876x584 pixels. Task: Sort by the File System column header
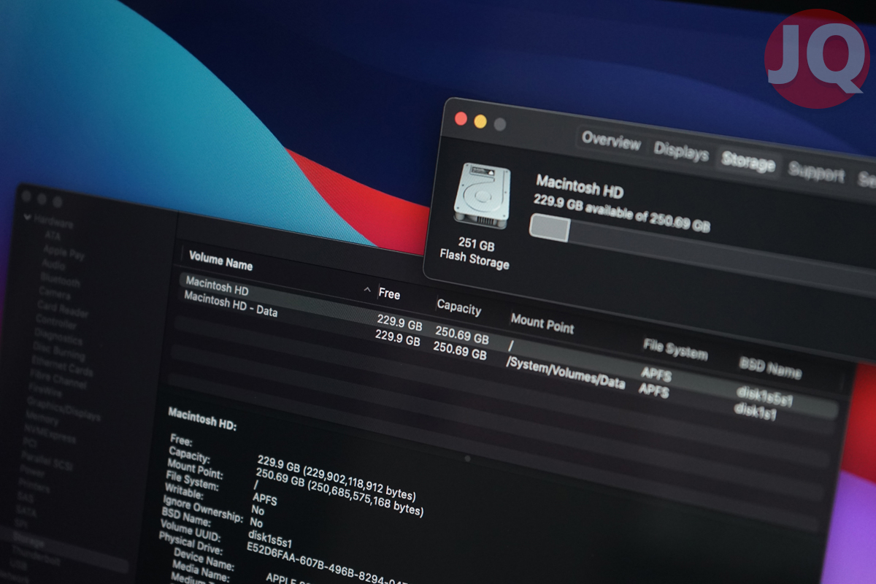click(675, 350)
